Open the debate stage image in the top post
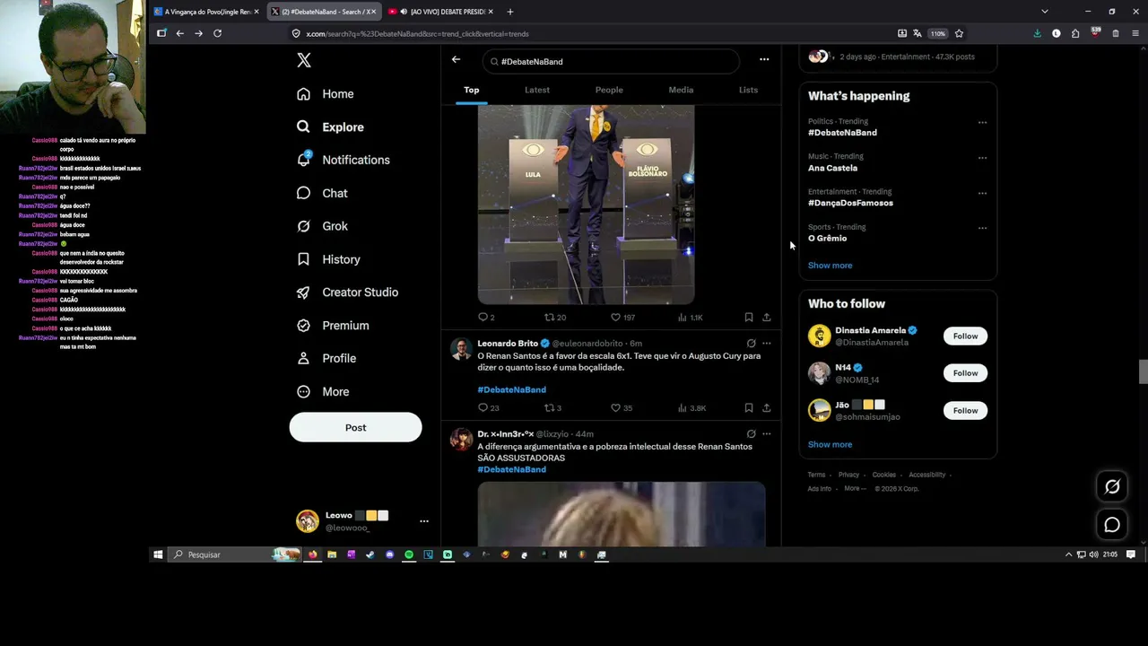 coord(586,205)
